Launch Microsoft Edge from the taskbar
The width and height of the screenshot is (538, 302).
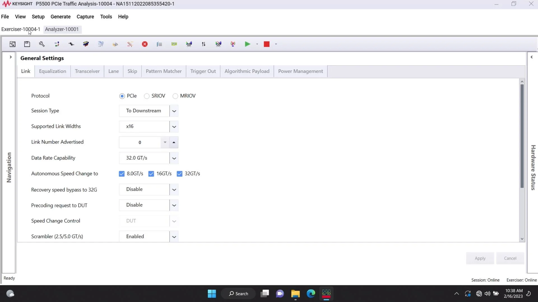[311, 294]
